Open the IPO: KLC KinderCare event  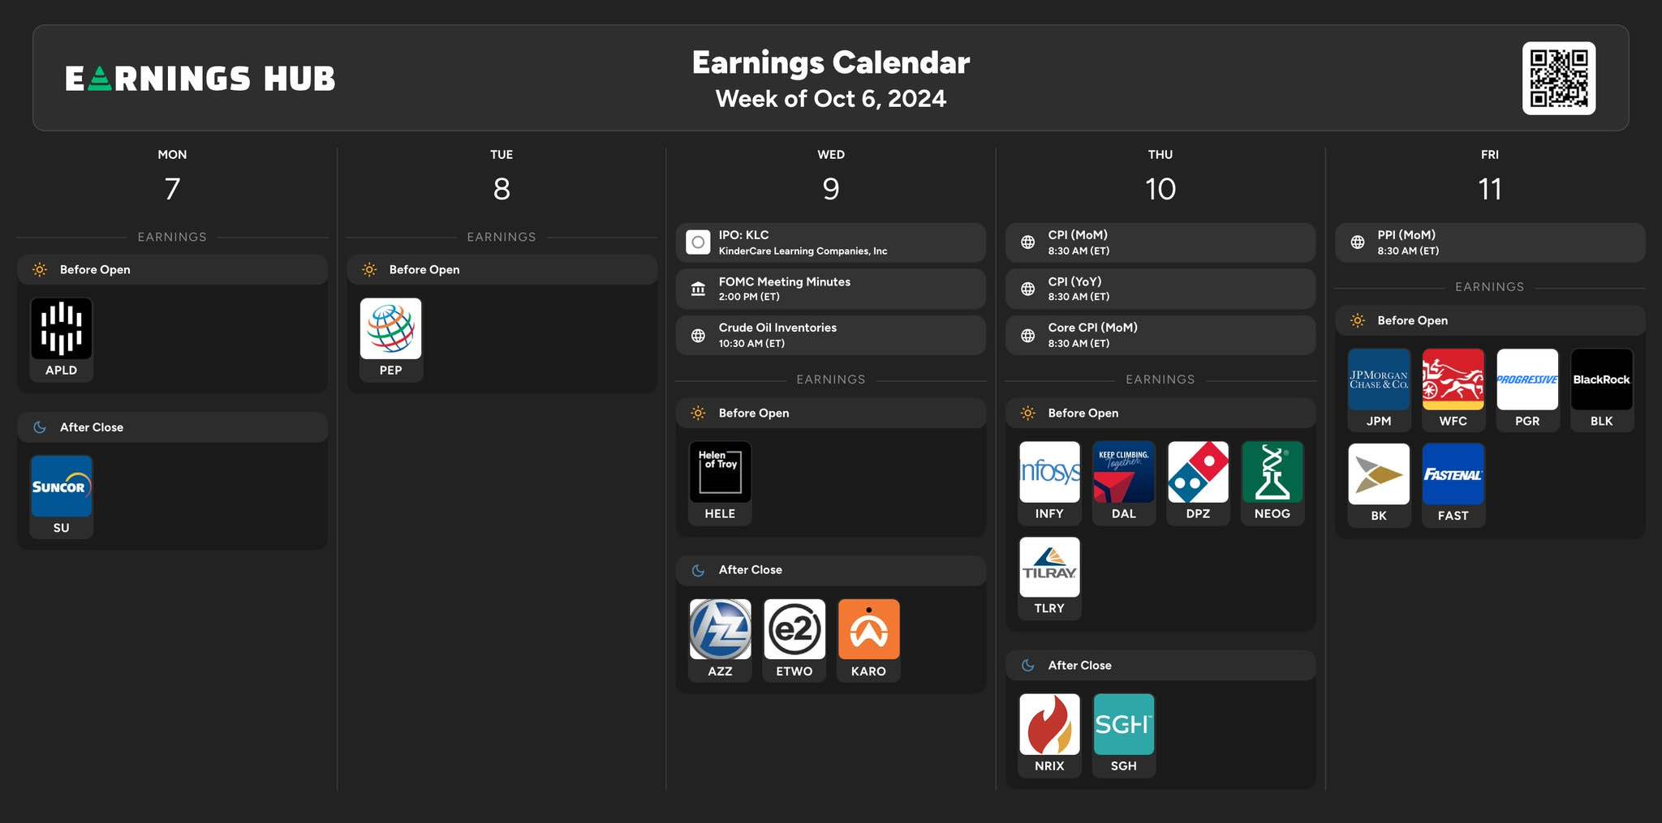pyautogui.click(x=831, y=242)
